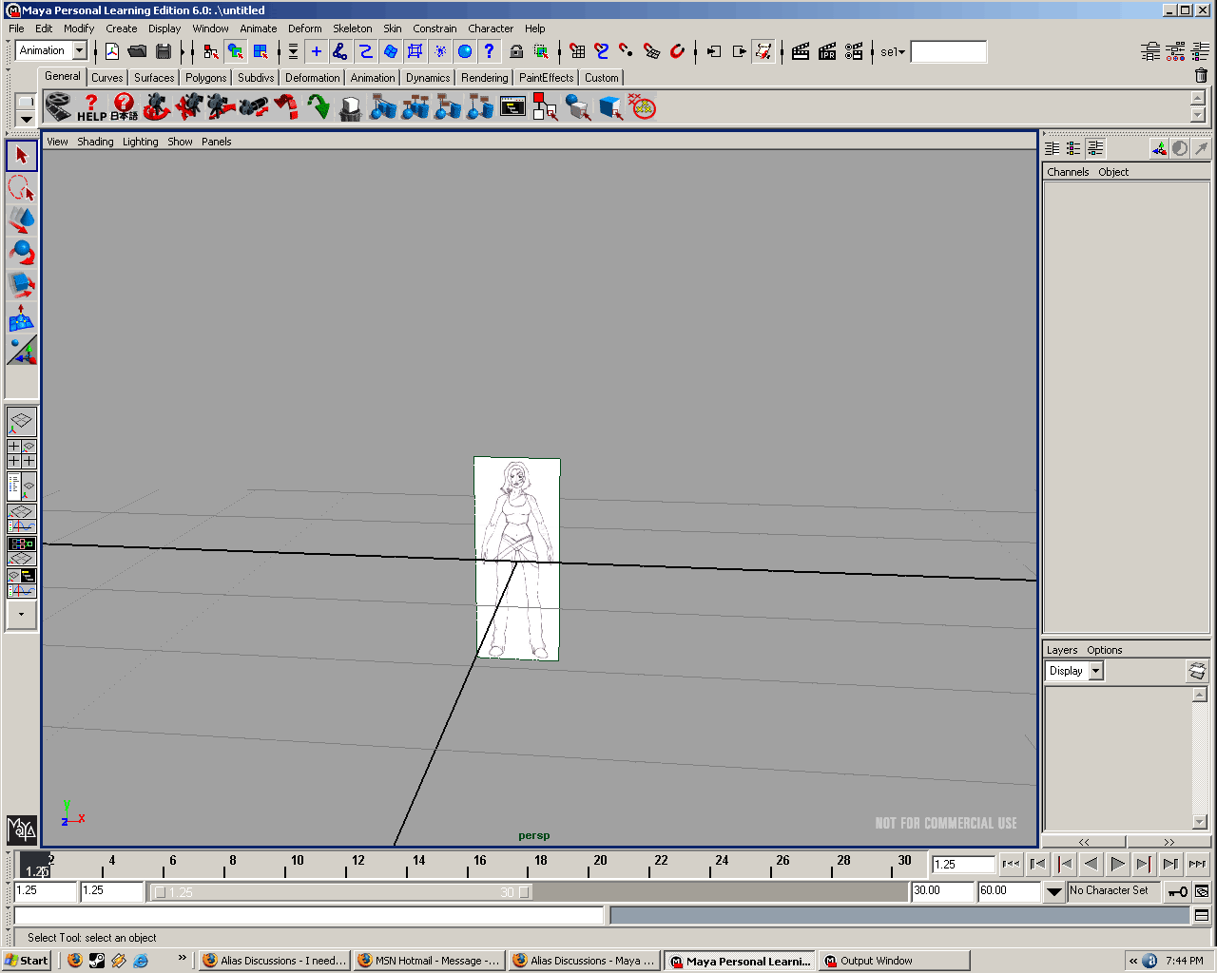Click the playback range slider bar
Viewport: 1217px width, 973px height.
(x=340, y=892)
